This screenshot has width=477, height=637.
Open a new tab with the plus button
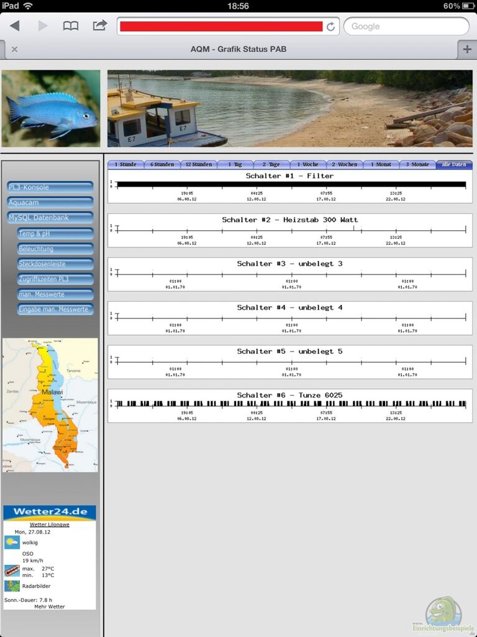(467, 49)
